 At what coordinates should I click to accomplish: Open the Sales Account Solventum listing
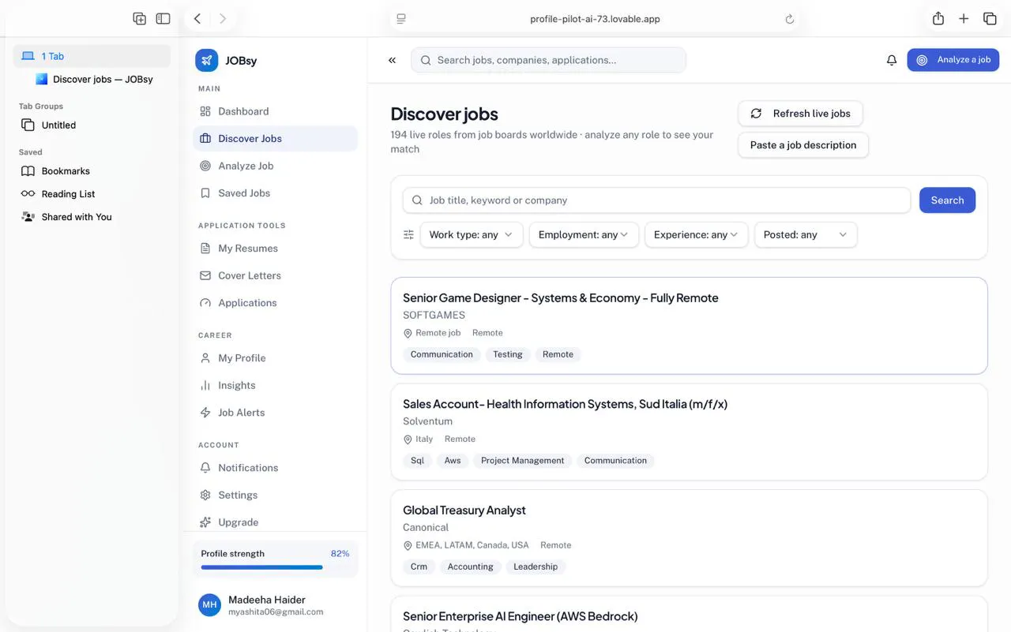[689, 432]
